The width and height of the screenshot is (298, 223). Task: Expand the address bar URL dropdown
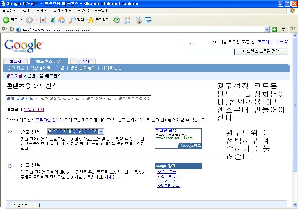(x=267, y=29)
